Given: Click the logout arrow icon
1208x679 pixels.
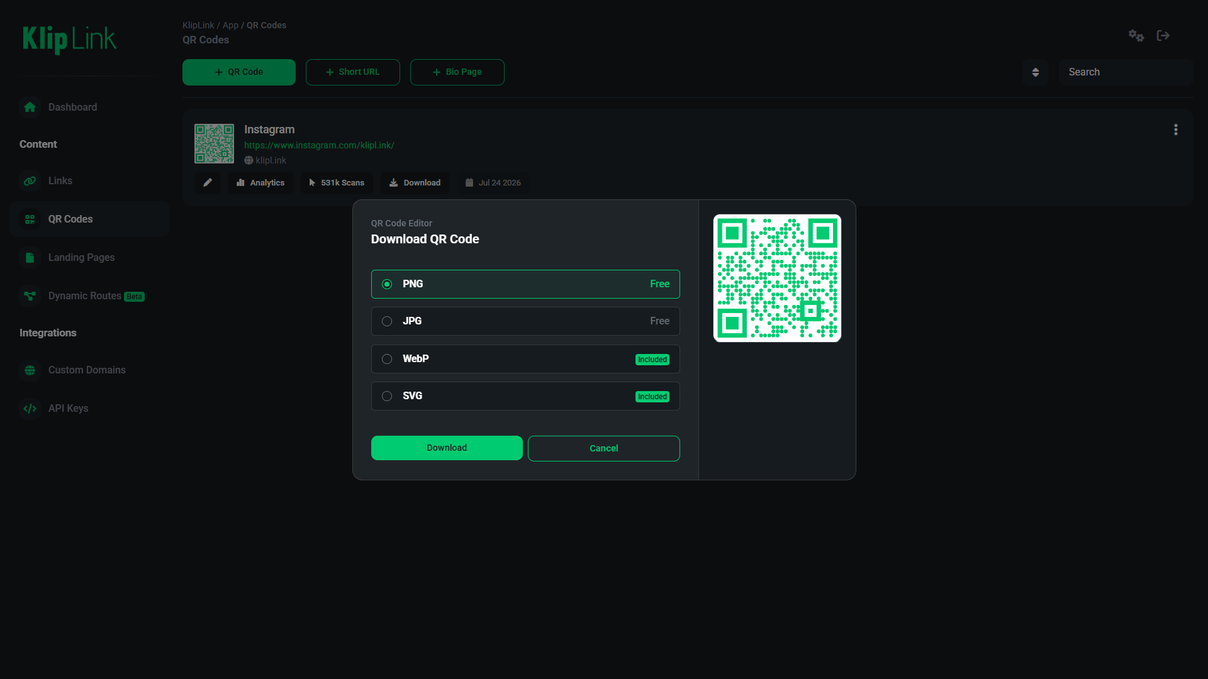Looking at the screenshot, I should click(x=1163, y=36).
